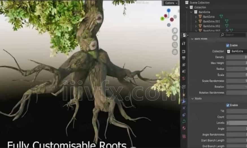Image resolution: width=247 pixels, height=148 pixels.
Task: Open the Texture checker properties tab
Action: click(x=184, y=136)
